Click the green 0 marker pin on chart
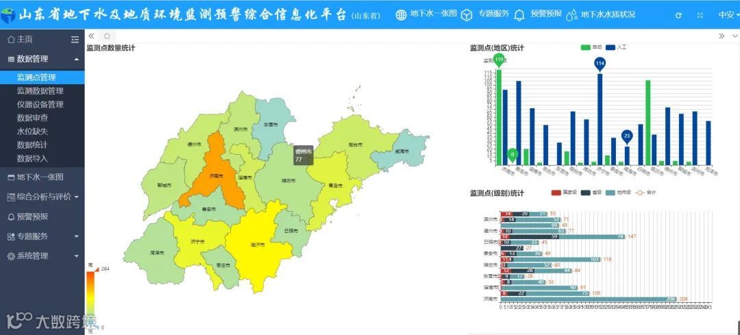This screenshot has height=335, width=740. pos(513,154)
